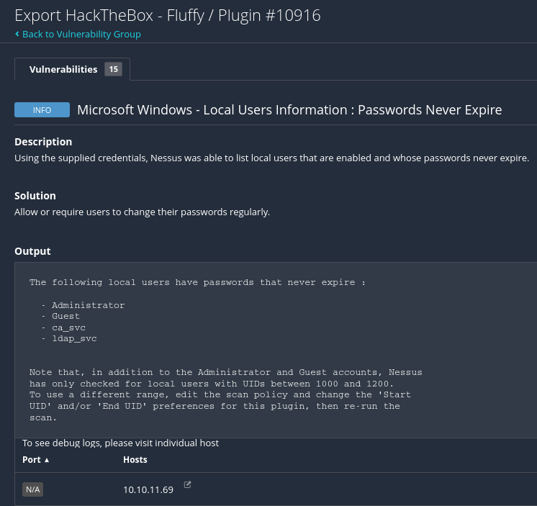Click the Hosts column header
This screenshot has height=506, width=537.
click(135, 459)
